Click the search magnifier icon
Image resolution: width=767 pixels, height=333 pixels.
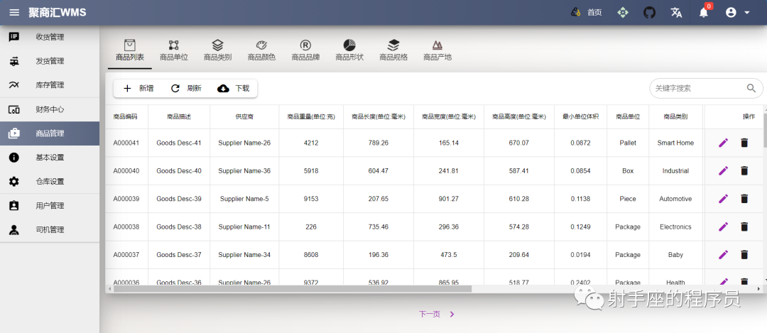(751, 89)
